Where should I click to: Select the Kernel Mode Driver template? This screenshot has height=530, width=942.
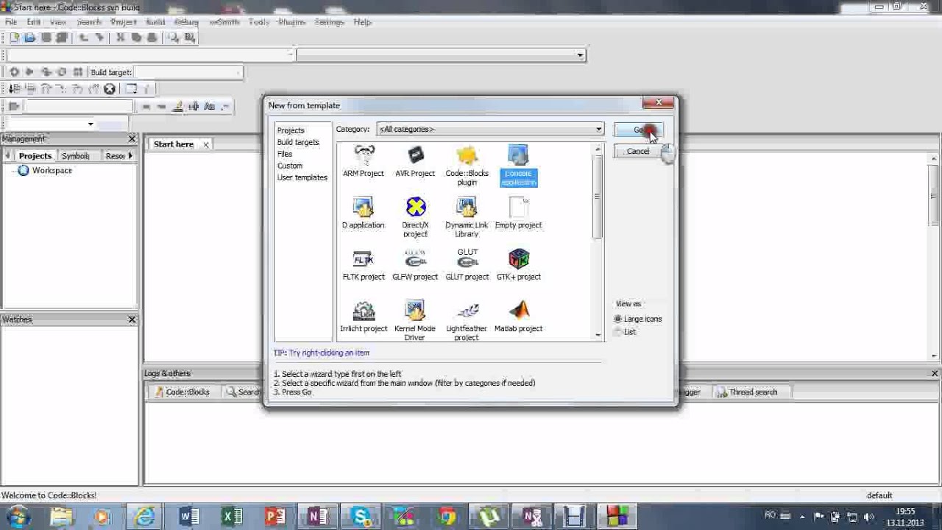[x=415, y=321]
